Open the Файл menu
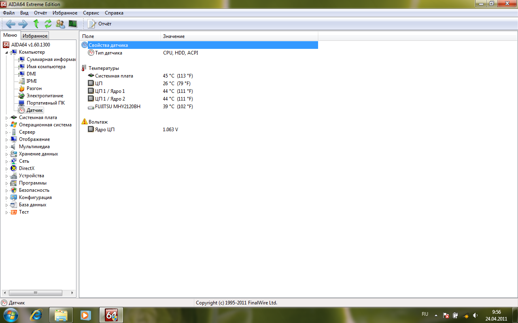Screen dimensions: 518x323 pos(8,13)
